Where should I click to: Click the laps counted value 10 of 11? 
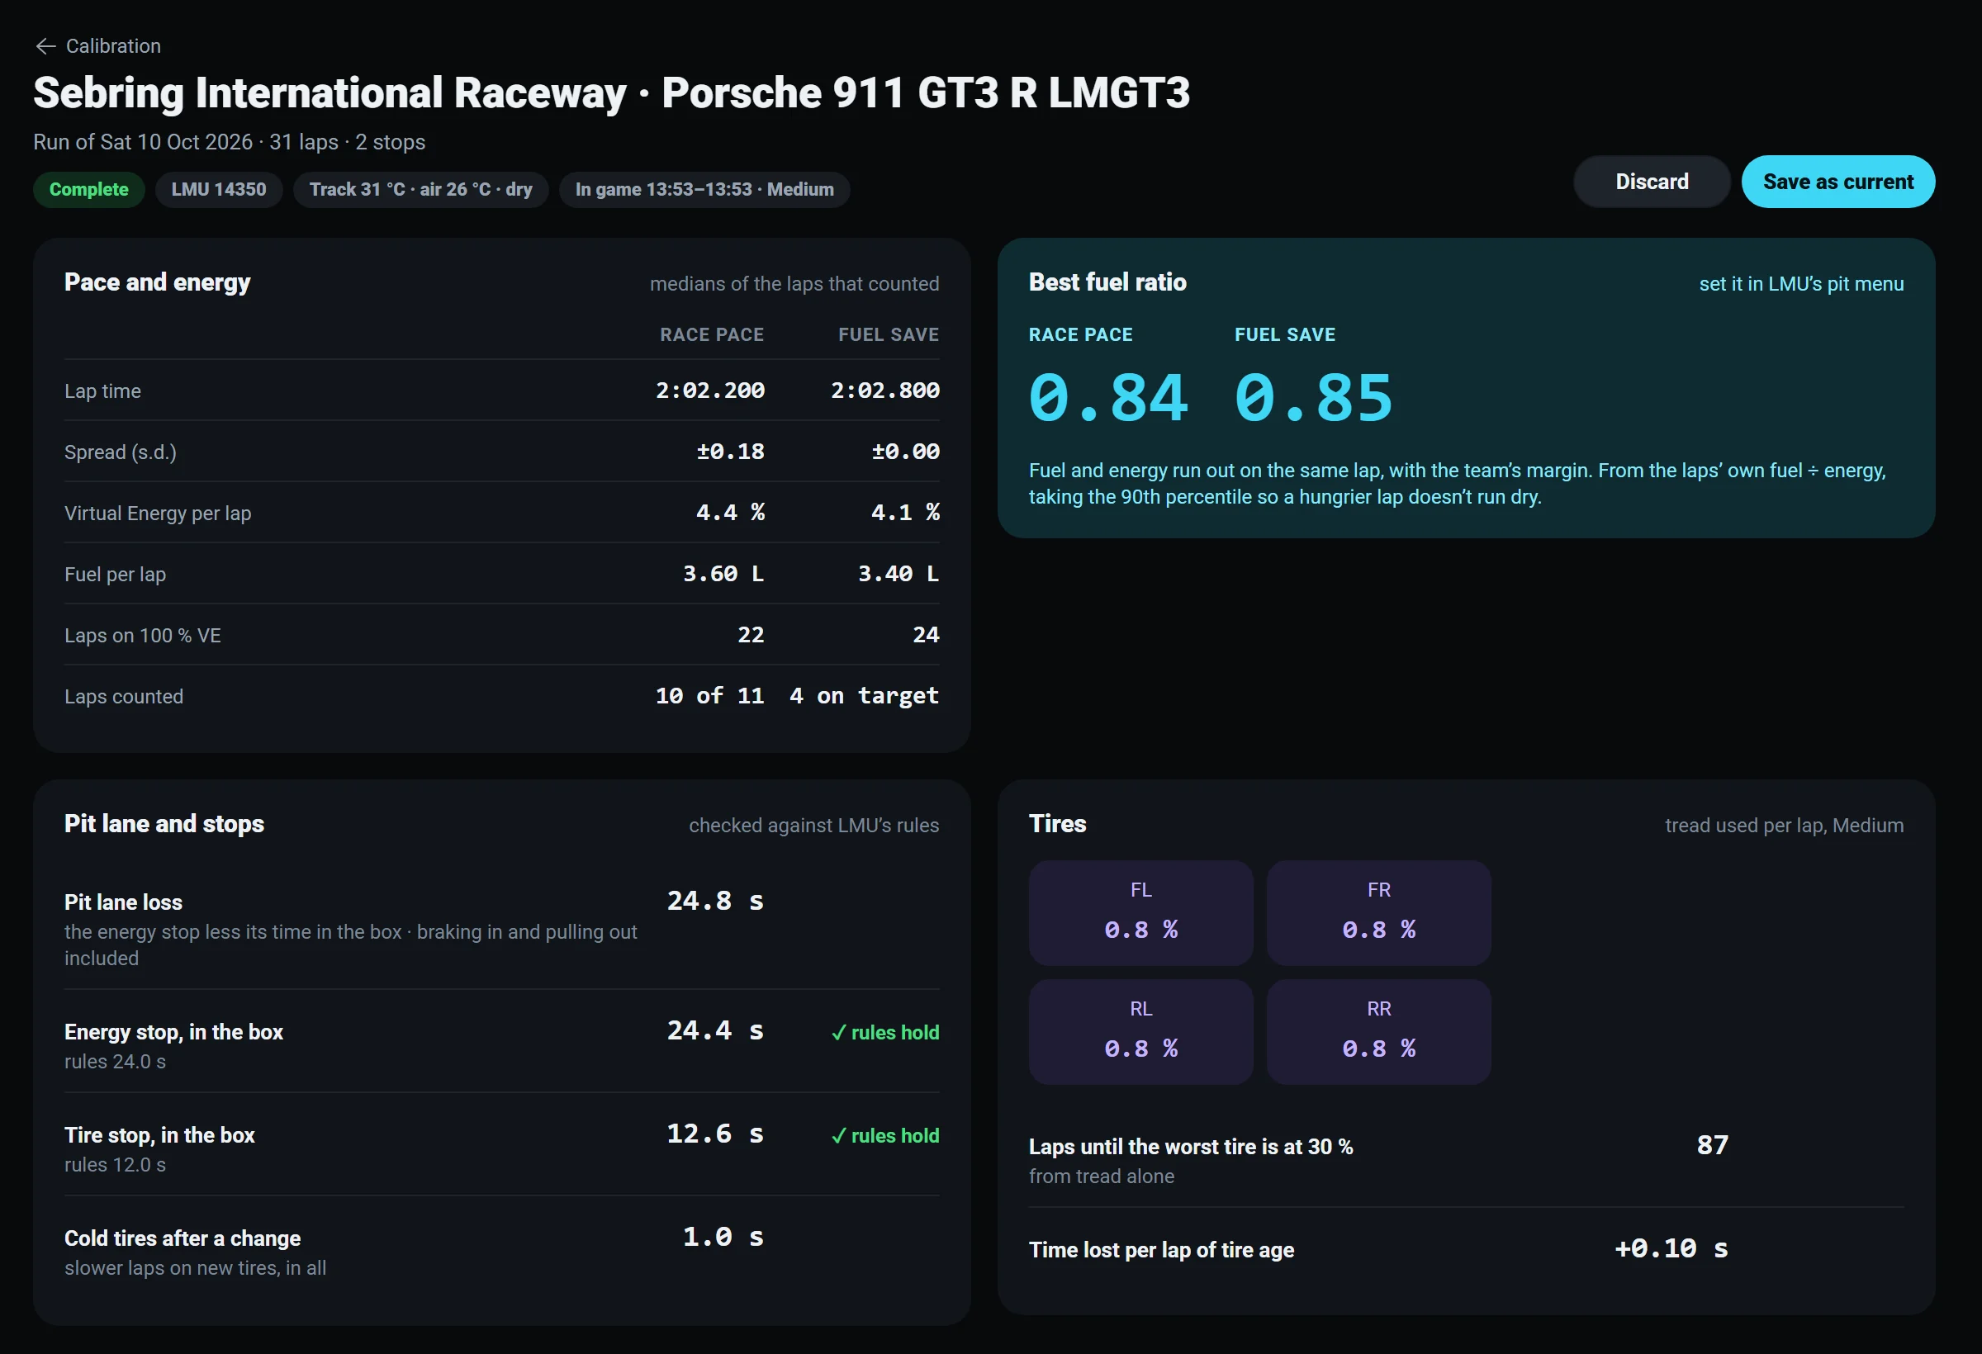click(x=709, y=696)
